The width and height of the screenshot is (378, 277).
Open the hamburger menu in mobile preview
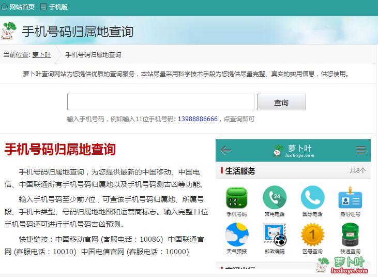(x=360, y=150)
